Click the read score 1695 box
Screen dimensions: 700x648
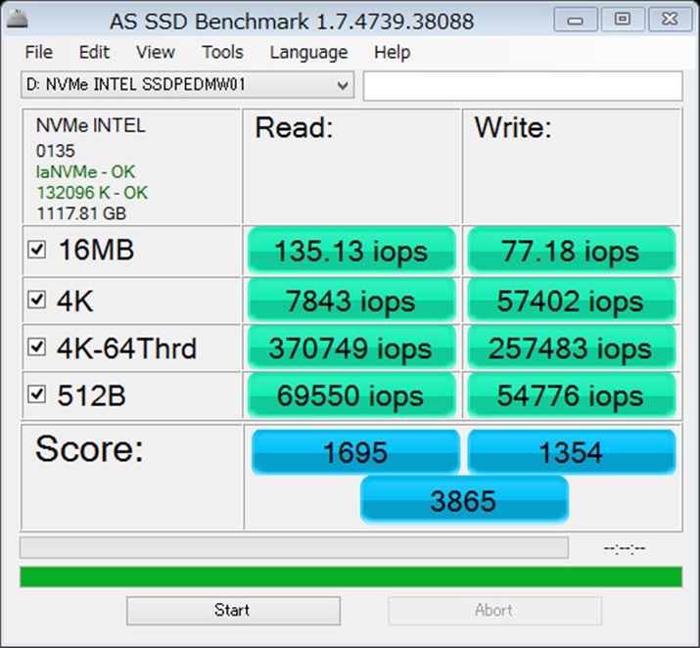[x=354, y=453]
